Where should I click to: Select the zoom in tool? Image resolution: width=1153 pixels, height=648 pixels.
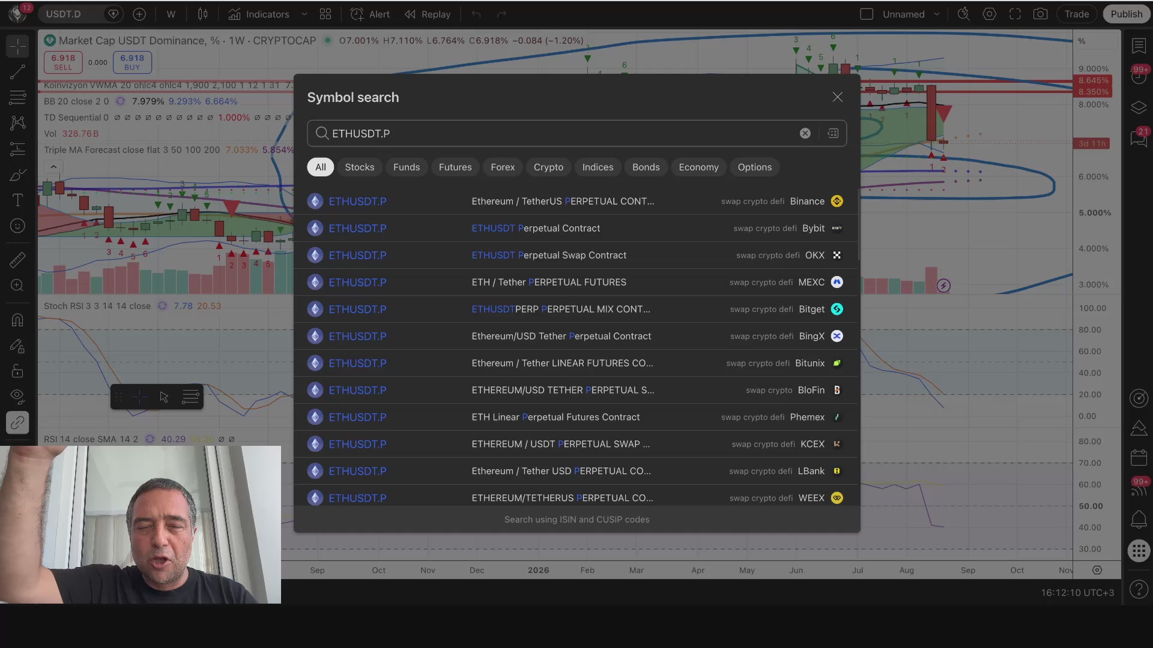coord(17,286)
